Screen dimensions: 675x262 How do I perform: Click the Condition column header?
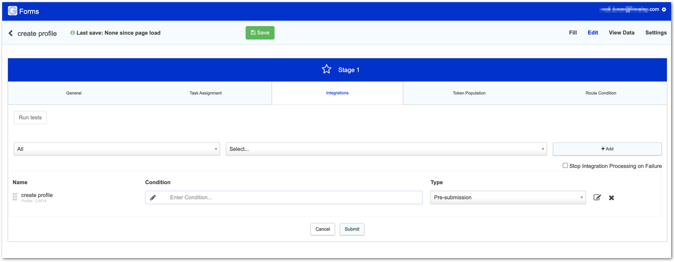coord(158,182)
